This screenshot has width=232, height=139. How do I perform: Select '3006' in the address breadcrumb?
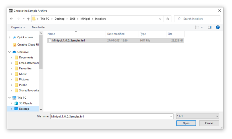[72, 19]
